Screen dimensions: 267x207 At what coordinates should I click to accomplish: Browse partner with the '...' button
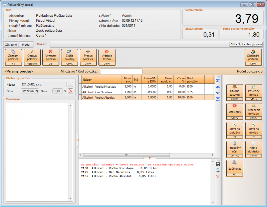point(70,85)
